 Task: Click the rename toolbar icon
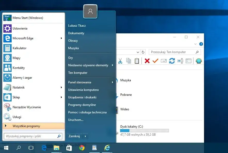[x=180, y=61]
